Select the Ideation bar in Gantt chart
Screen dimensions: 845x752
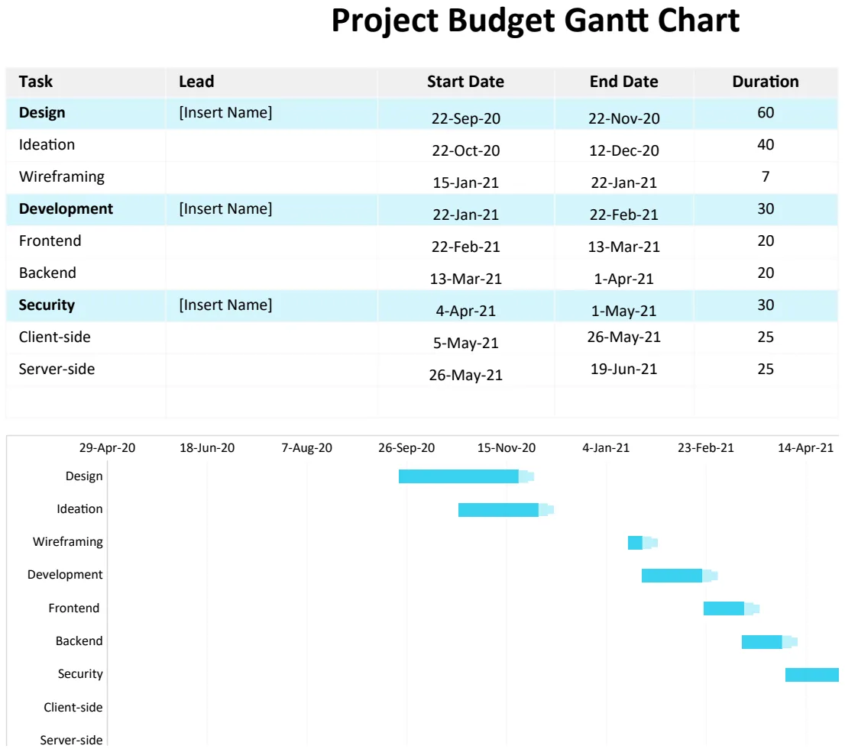coord(506,509)
